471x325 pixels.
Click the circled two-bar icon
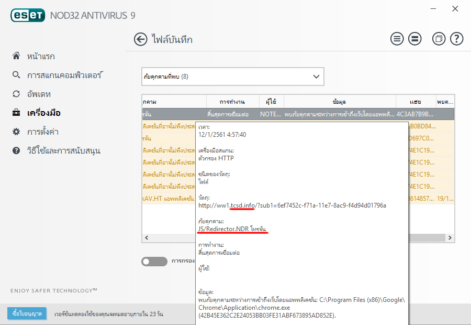(x=415, y=39)
